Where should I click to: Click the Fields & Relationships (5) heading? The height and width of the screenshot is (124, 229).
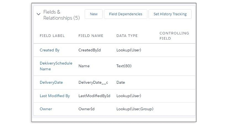click(62, 15)
